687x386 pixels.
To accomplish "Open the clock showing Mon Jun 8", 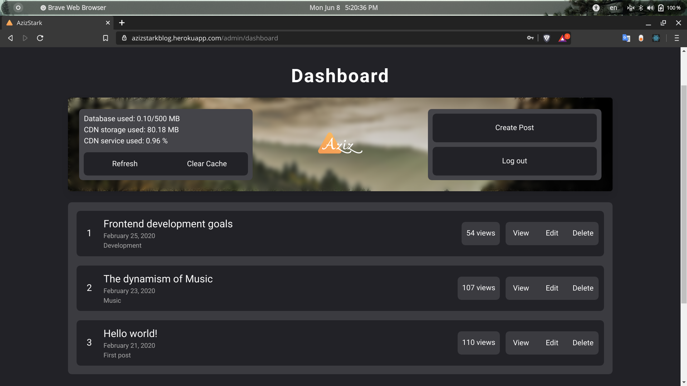I will [343, 8].
